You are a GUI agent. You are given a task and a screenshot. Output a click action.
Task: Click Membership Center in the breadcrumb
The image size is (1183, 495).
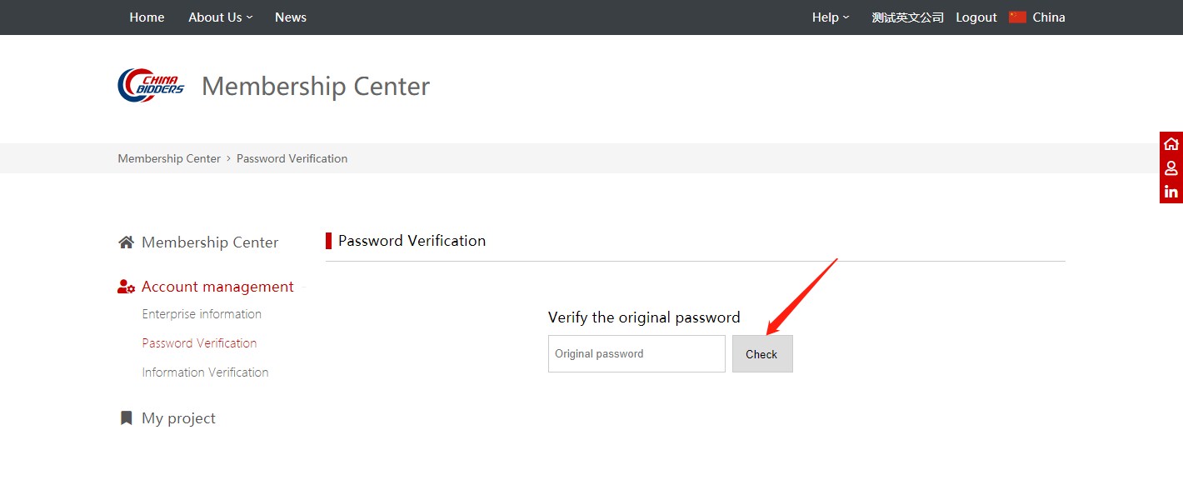(x=169, y=158)
